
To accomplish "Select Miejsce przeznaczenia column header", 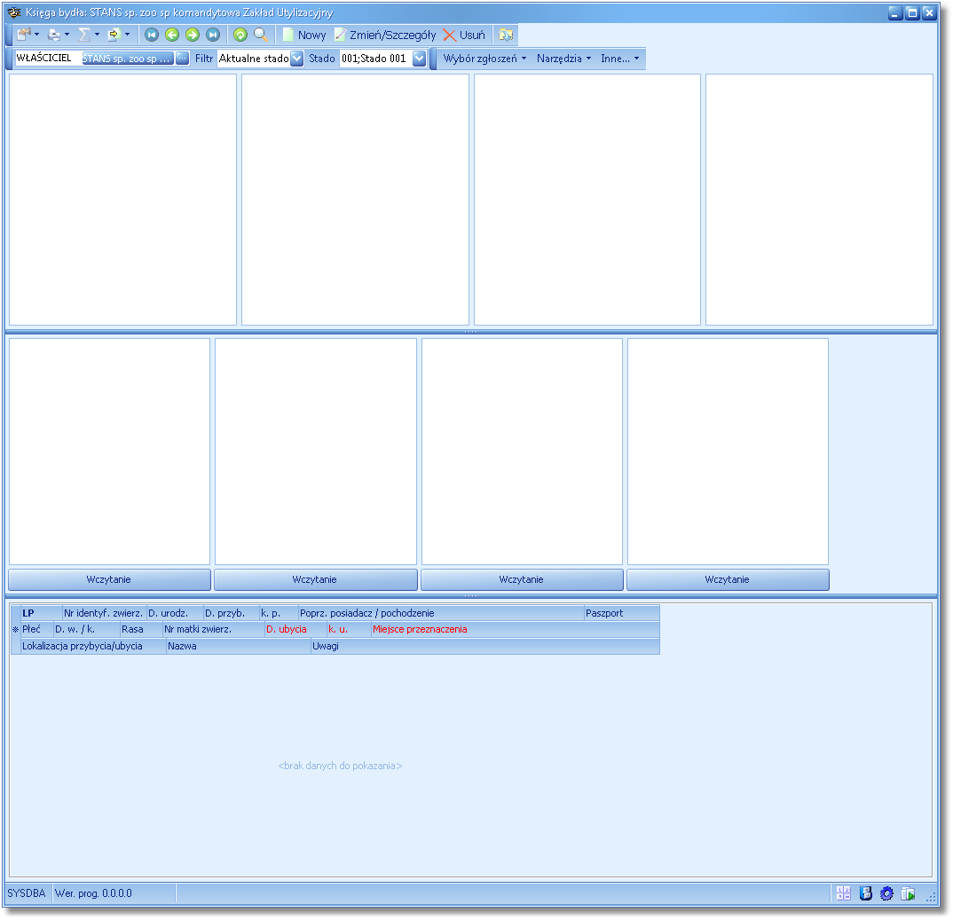I will tap(516, 630).
